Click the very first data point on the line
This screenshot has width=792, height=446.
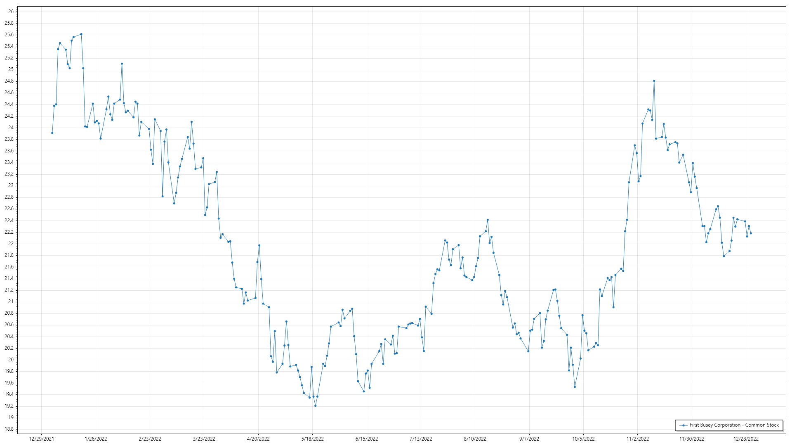click(x=52, y=133)
